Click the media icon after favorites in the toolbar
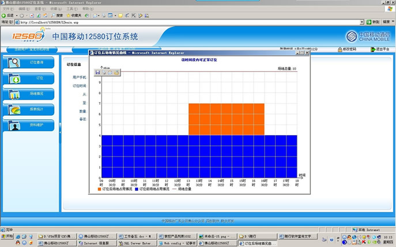 click(x=86, y=16)
